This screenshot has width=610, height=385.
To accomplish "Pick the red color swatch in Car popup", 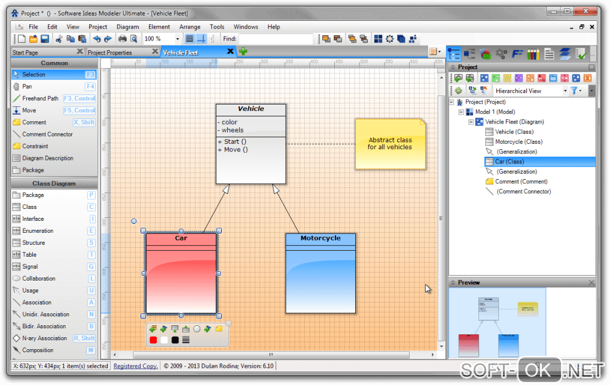I will point(153,340).
